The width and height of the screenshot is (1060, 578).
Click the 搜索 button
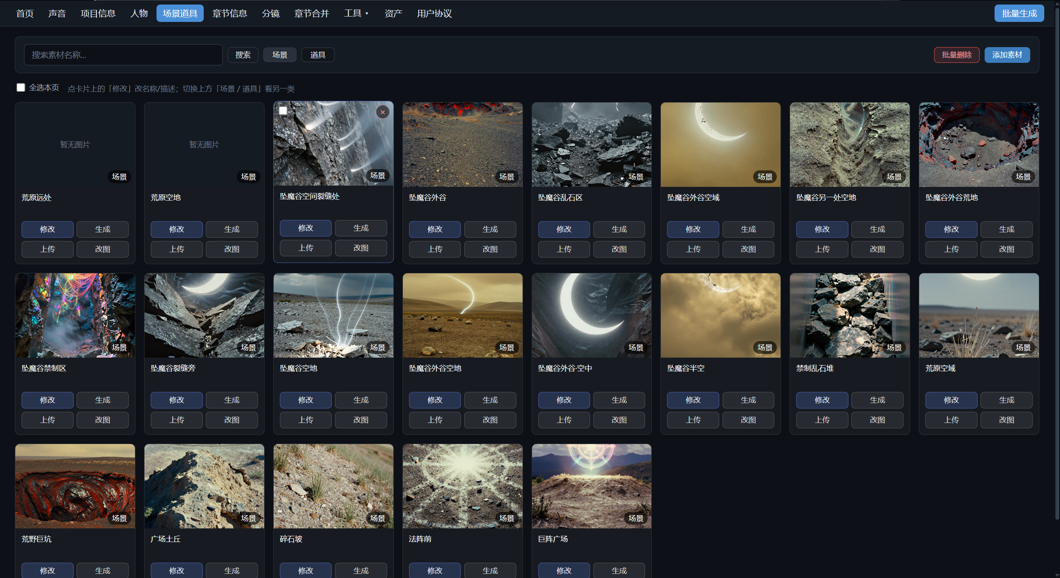(x=243, y=55)
